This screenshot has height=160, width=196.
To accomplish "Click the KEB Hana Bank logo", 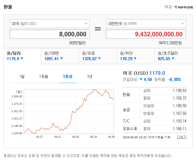I will point(183,7).
